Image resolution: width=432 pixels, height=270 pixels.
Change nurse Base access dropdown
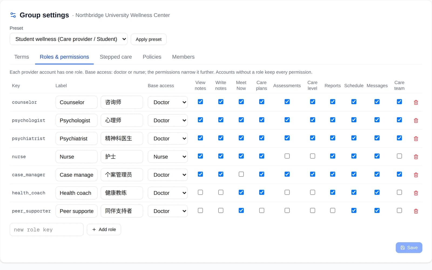[168, 157]
